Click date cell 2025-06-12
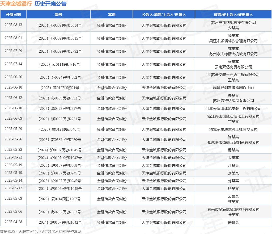 click(x=13, y=98)
